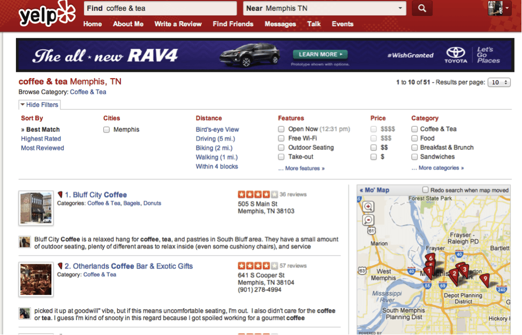Screen dimensions: 522x335
Task: Check Coffee & Tea category filter
Action: click(414, 129)
